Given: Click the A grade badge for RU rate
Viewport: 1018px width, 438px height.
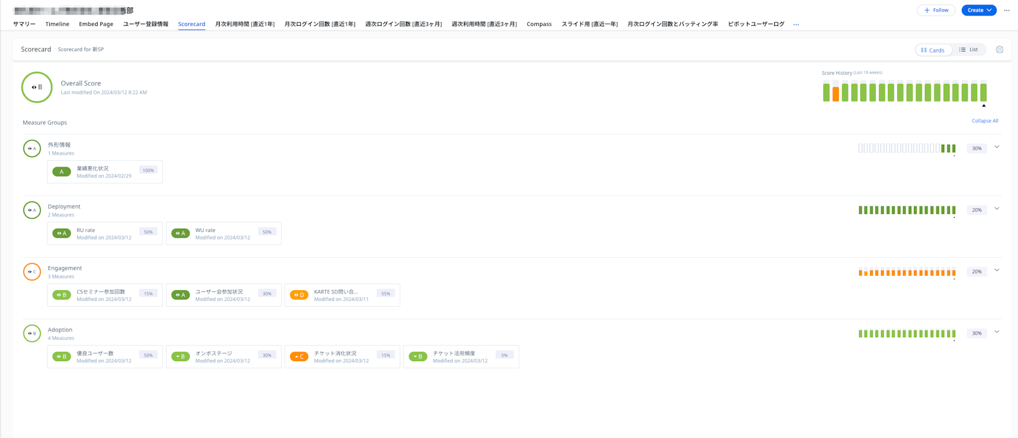Looking at the screenshot, I should [61, 233].
